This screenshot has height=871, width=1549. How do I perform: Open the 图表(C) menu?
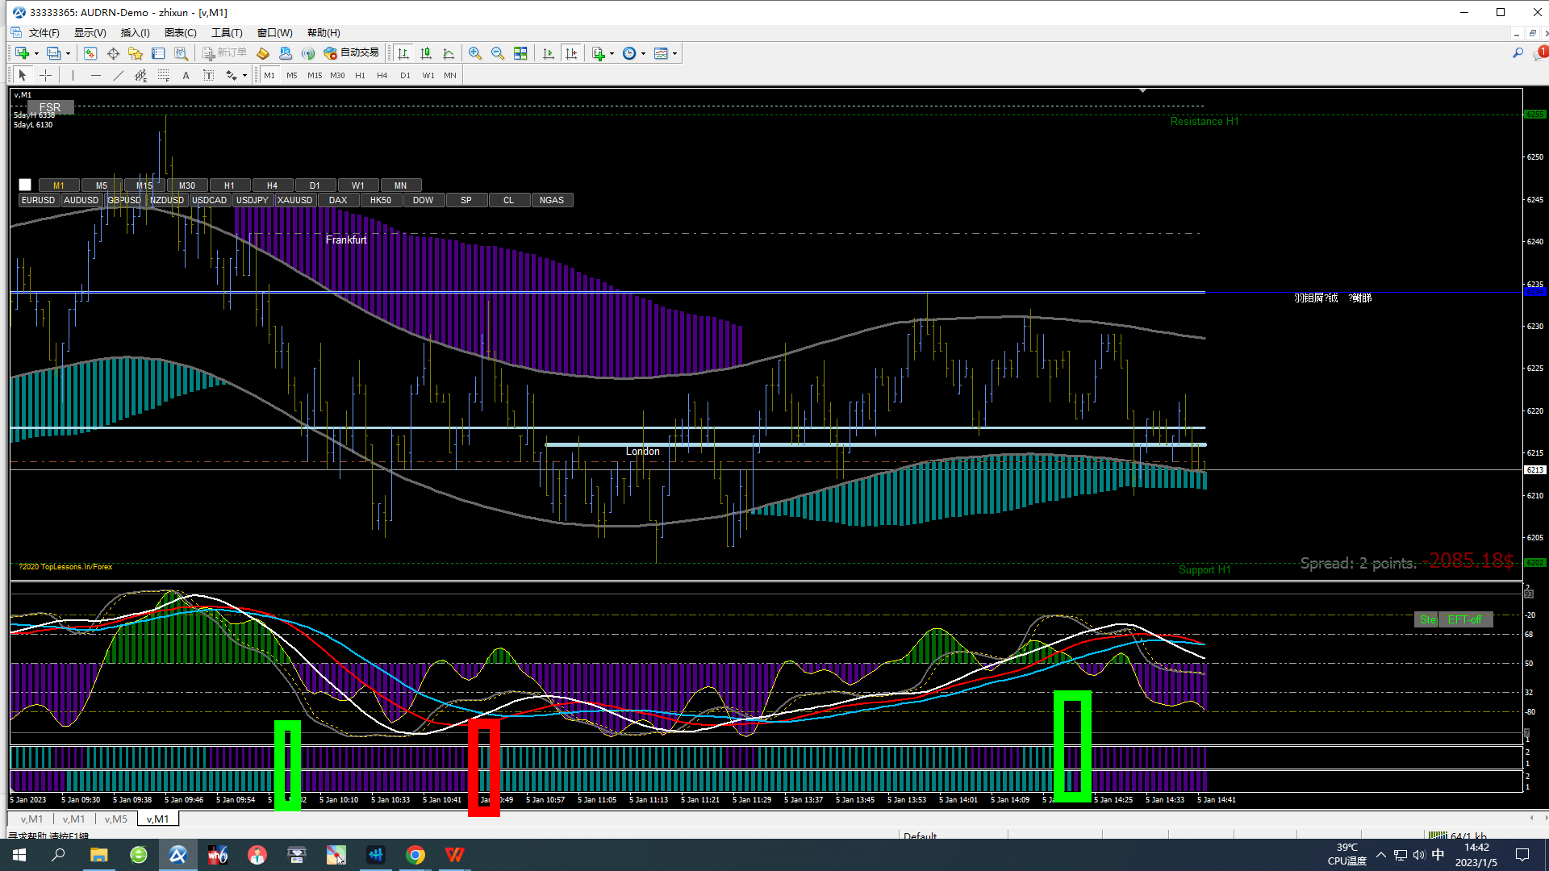click(x=180, y=33)
